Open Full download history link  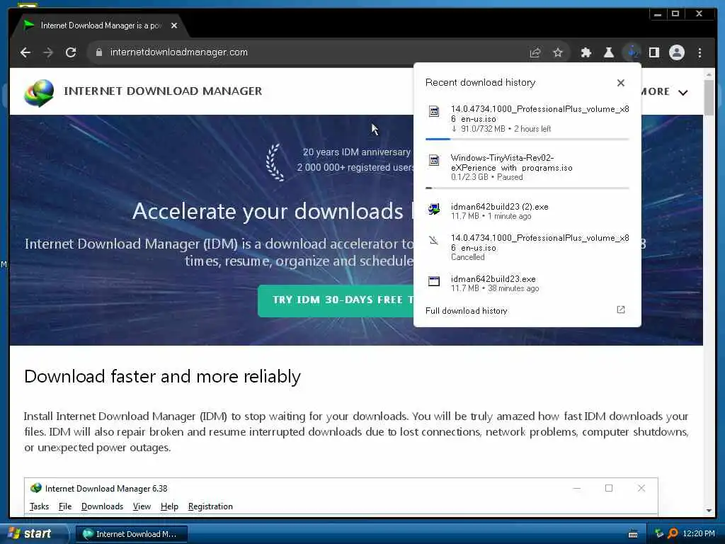point(466,311)
